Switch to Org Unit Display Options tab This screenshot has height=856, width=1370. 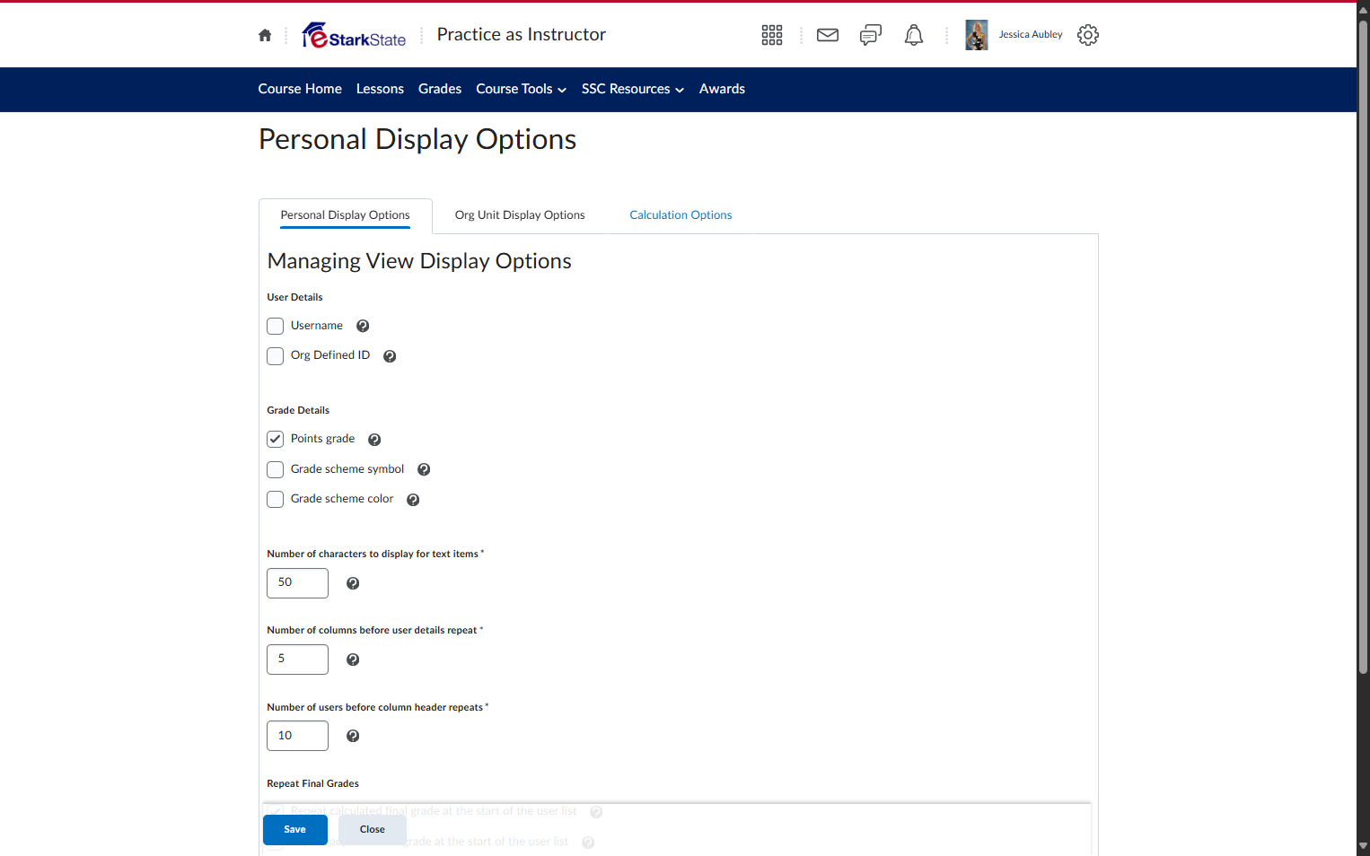pos(520,215)
